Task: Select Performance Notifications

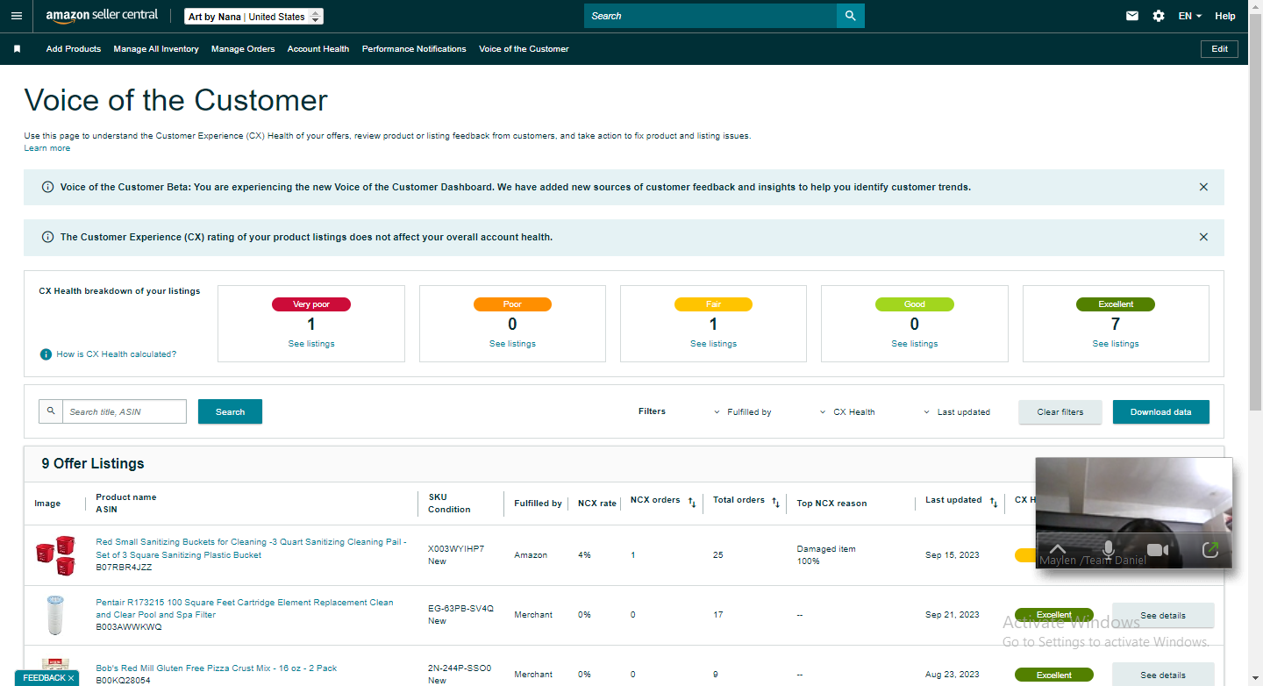Action: point(414,49)
